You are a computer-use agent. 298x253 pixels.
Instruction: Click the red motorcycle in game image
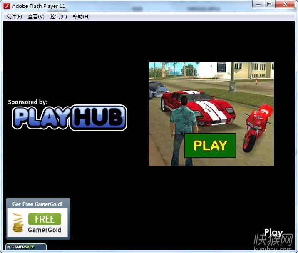(x=256, y=125)
